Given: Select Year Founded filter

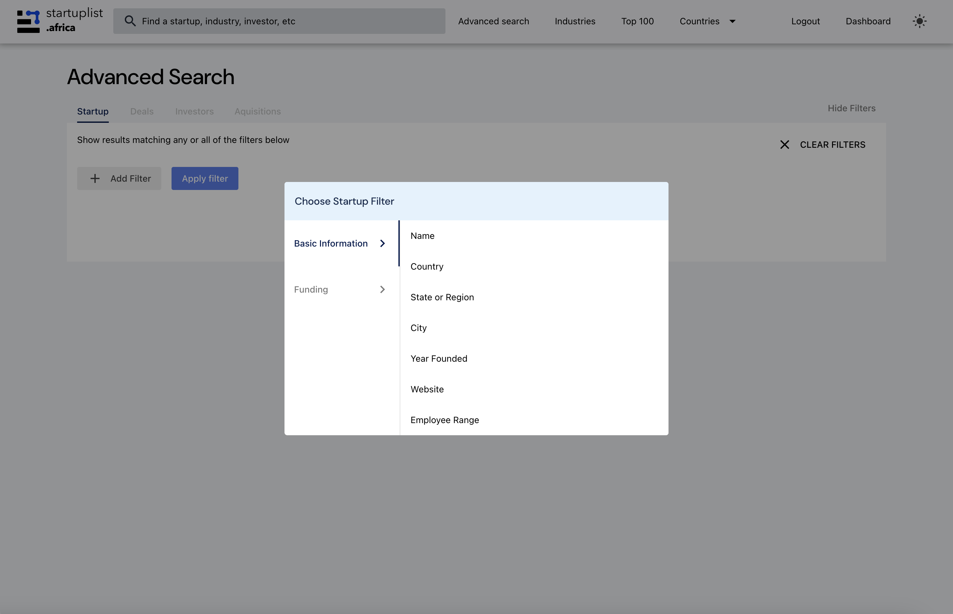Looking at the screenshot, I should (x=438, y=358).
